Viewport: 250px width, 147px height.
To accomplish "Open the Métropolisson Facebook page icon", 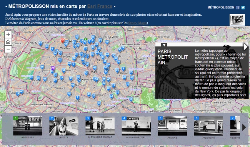I will click(x=238, y=7).
